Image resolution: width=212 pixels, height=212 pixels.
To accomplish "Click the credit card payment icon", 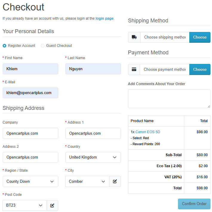I will 134,69.
